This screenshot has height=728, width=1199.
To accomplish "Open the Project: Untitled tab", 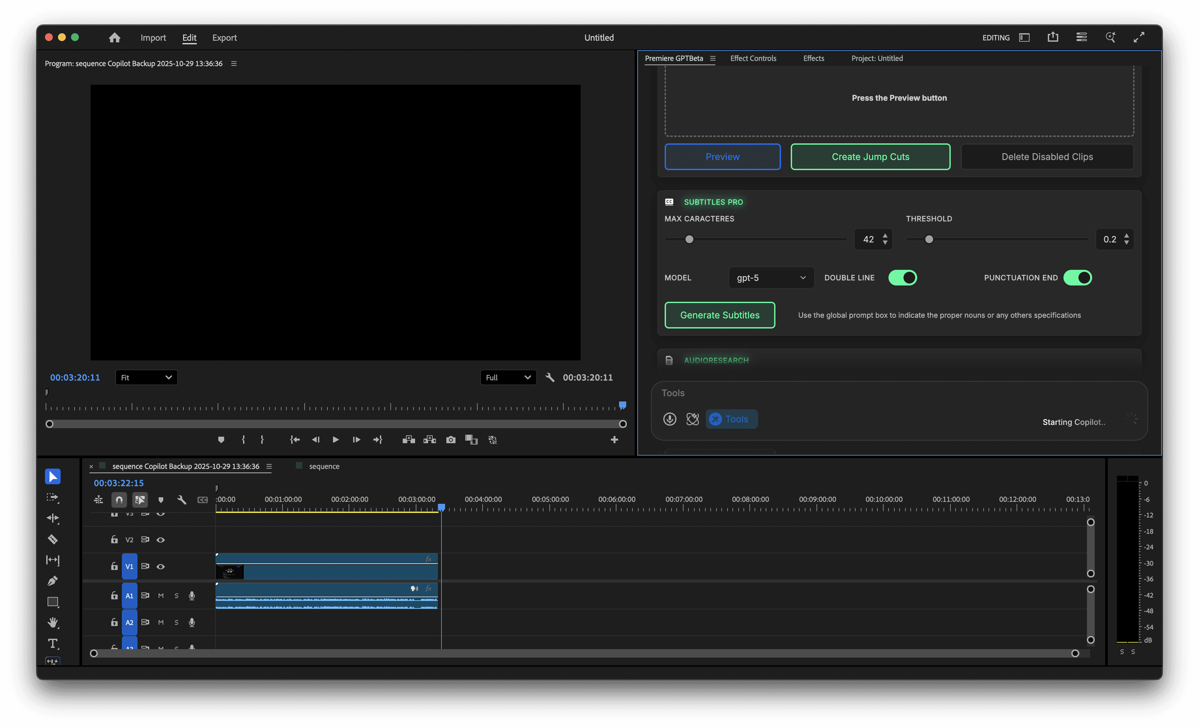I will [x=877, y=58].
